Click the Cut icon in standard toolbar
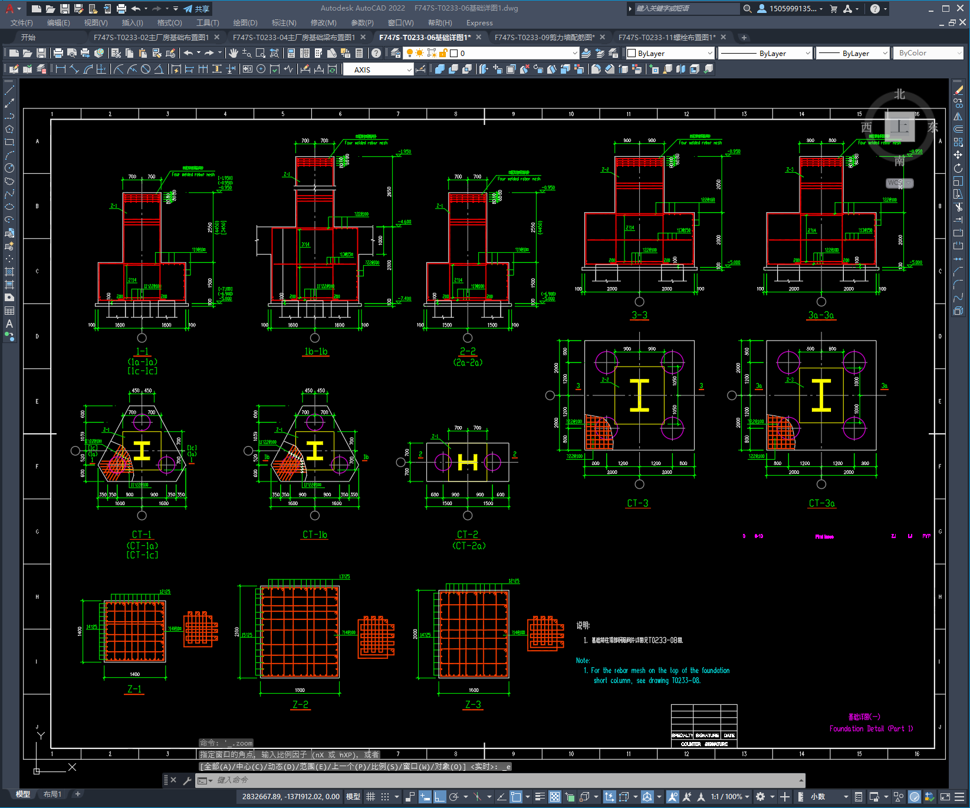Screen dimensions: 970x808 coord(116,53)
